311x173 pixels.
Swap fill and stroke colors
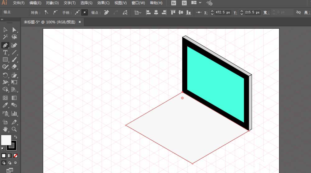pos(16,137)
